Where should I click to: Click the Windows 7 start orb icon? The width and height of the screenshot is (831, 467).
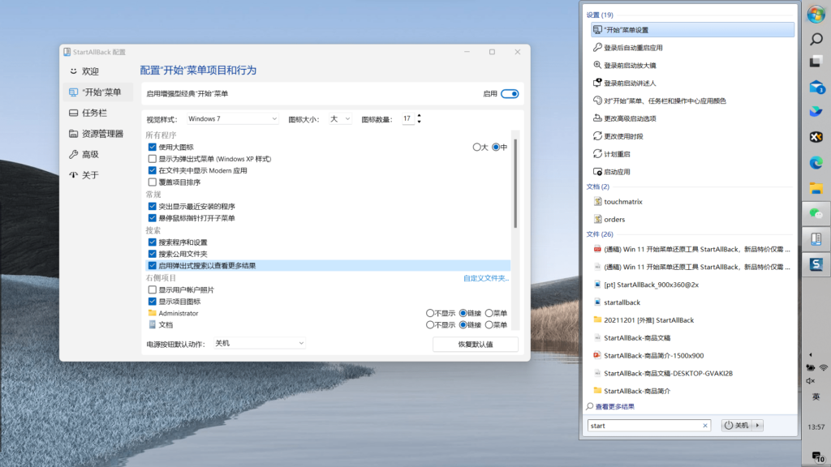pos(816,15)
